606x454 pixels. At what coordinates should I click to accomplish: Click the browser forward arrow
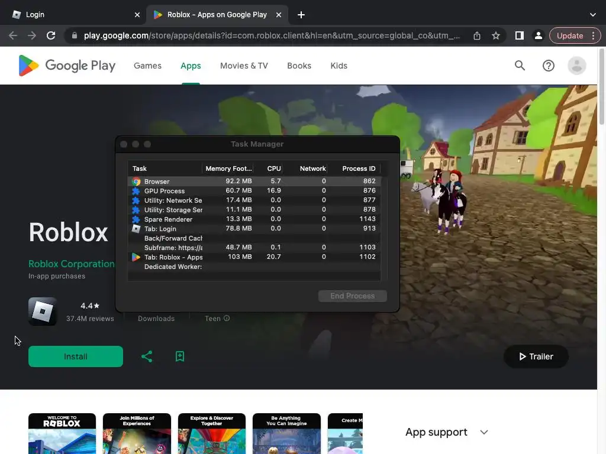[32, 35]
